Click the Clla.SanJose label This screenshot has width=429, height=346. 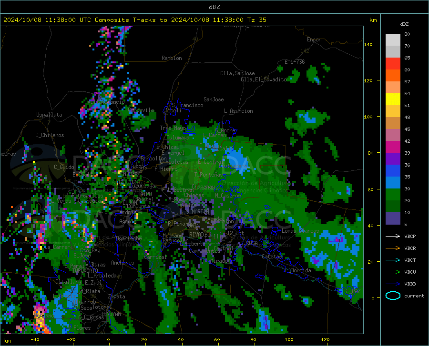pyautogui.click(x=237, y=73)
